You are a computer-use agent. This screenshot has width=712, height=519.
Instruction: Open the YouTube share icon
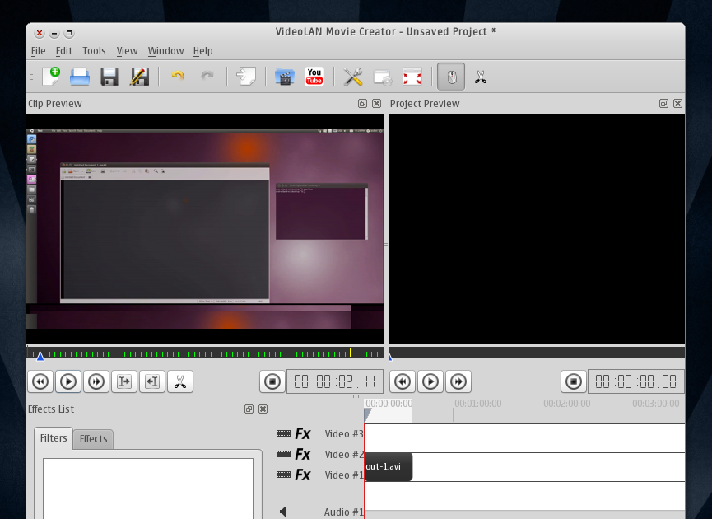[x=314, y=77]
